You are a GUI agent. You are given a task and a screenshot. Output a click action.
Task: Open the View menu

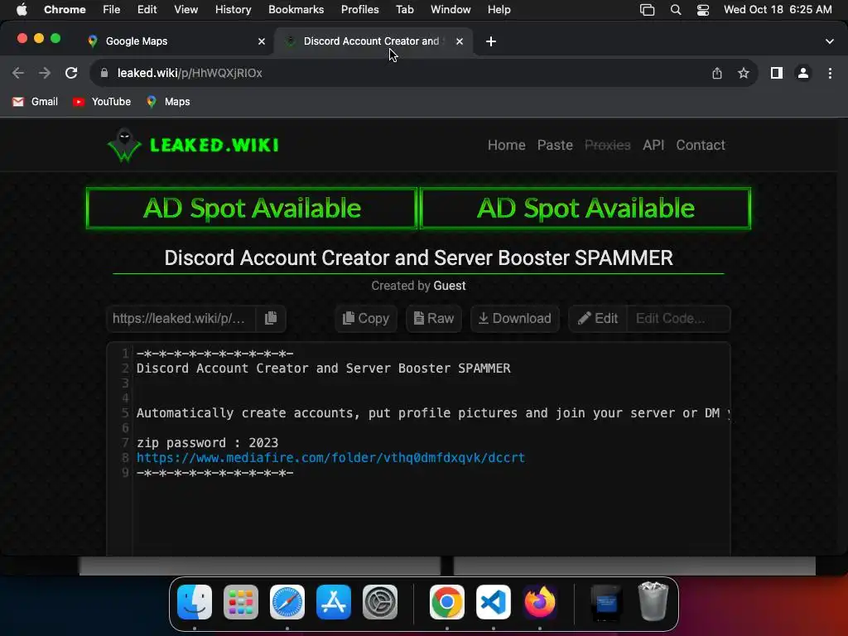click(185, 10)
